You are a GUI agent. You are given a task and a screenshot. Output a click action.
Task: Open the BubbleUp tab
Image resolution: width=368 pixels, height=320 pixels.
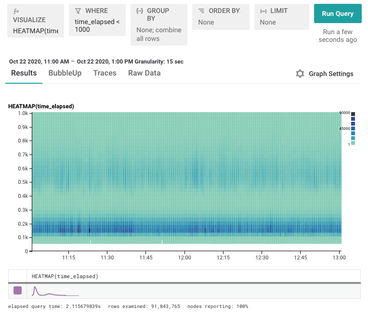[x=65, y=73]
